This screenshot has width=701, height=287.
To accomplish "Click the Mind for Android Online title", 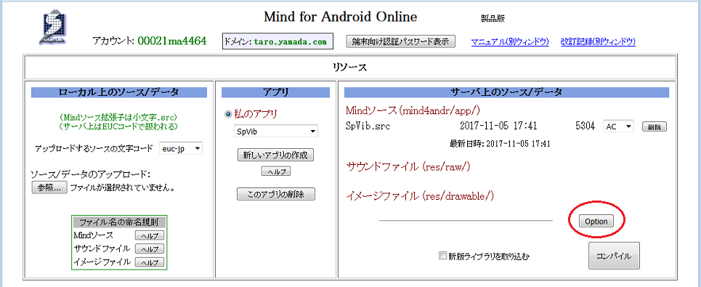I will pyautogui.click(x=341, y=17).
